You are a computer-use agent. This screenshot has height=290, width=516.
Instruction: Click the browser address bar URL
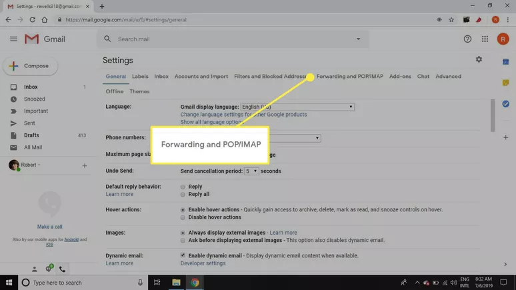point(126,20)
